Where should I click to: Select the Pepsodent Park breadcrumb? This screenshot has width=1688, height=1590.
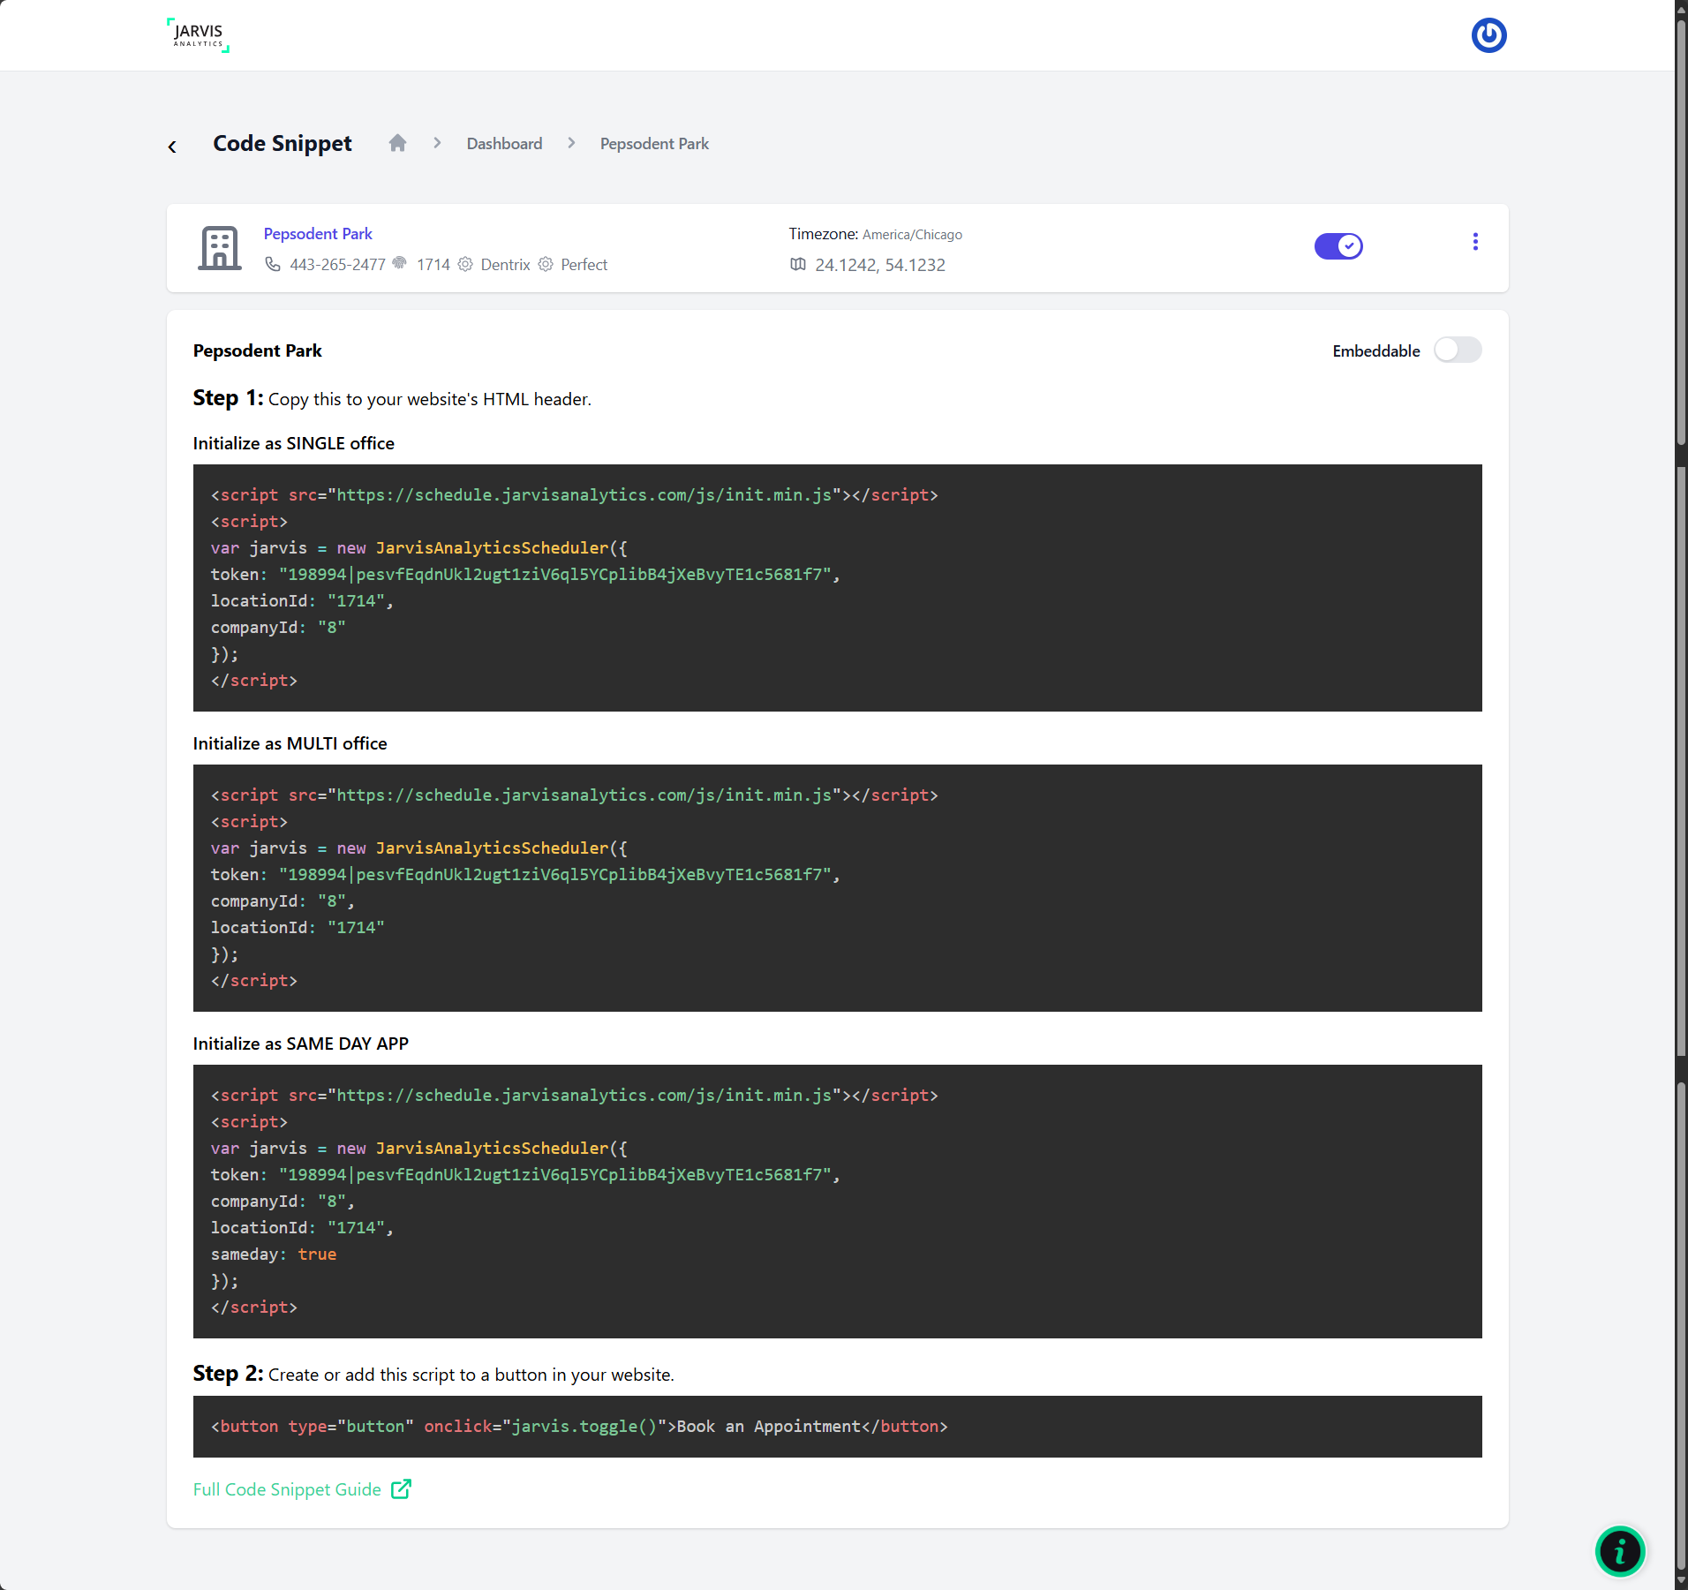click(x=654, y=144)
